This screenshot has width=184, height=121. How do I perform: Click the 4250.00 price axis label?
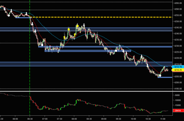[x=178, y=21]
